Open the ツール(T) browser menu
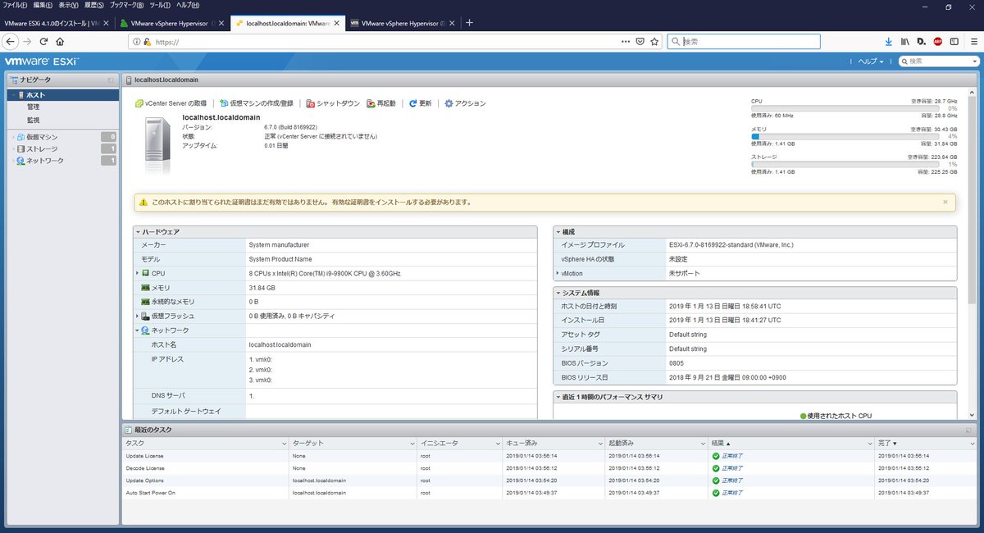Viewport: 984px width, 533px height. pyautogui.click(x=160, y=6)
